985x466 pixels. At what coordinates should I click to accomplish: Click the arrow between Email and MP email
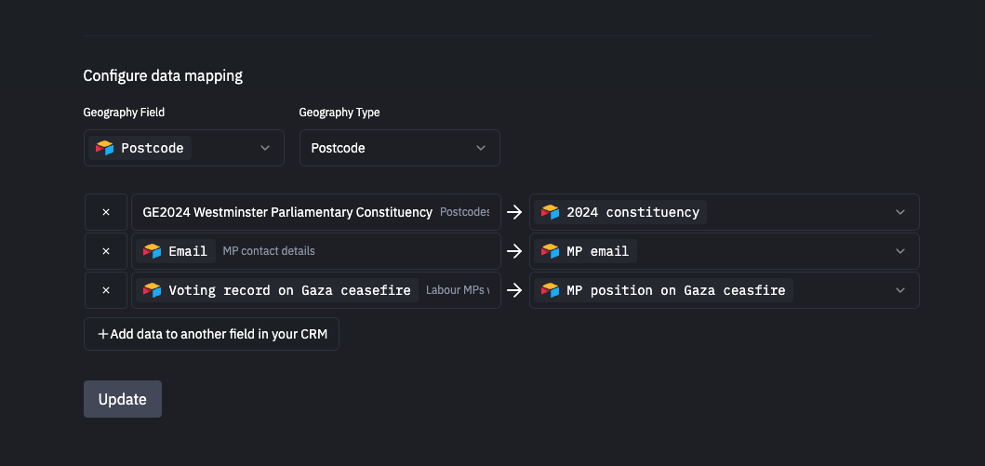[514, 251]
